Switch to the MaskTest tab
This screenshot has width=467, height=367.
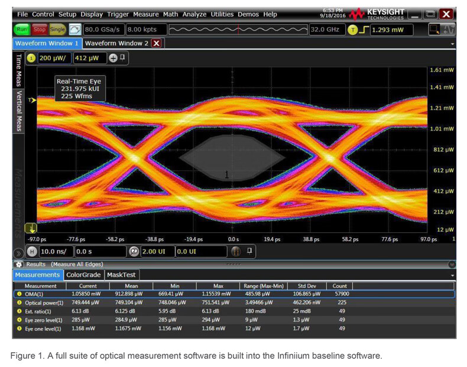click(121, 275)
